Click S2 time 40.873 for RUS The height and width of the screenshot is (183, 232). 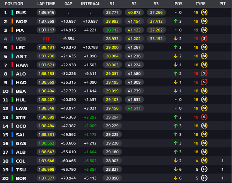coord(134,12)
